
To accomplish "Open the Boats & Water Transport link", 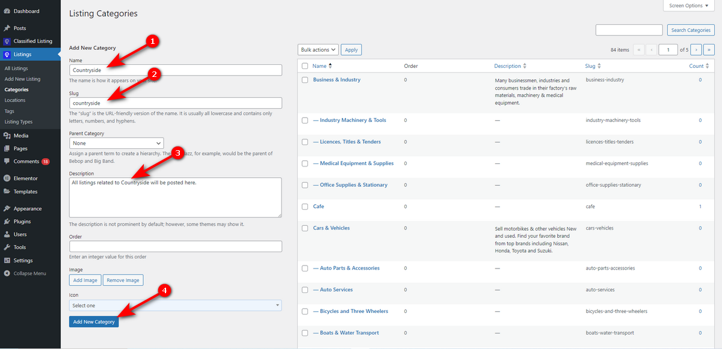I will coord(346,333).
